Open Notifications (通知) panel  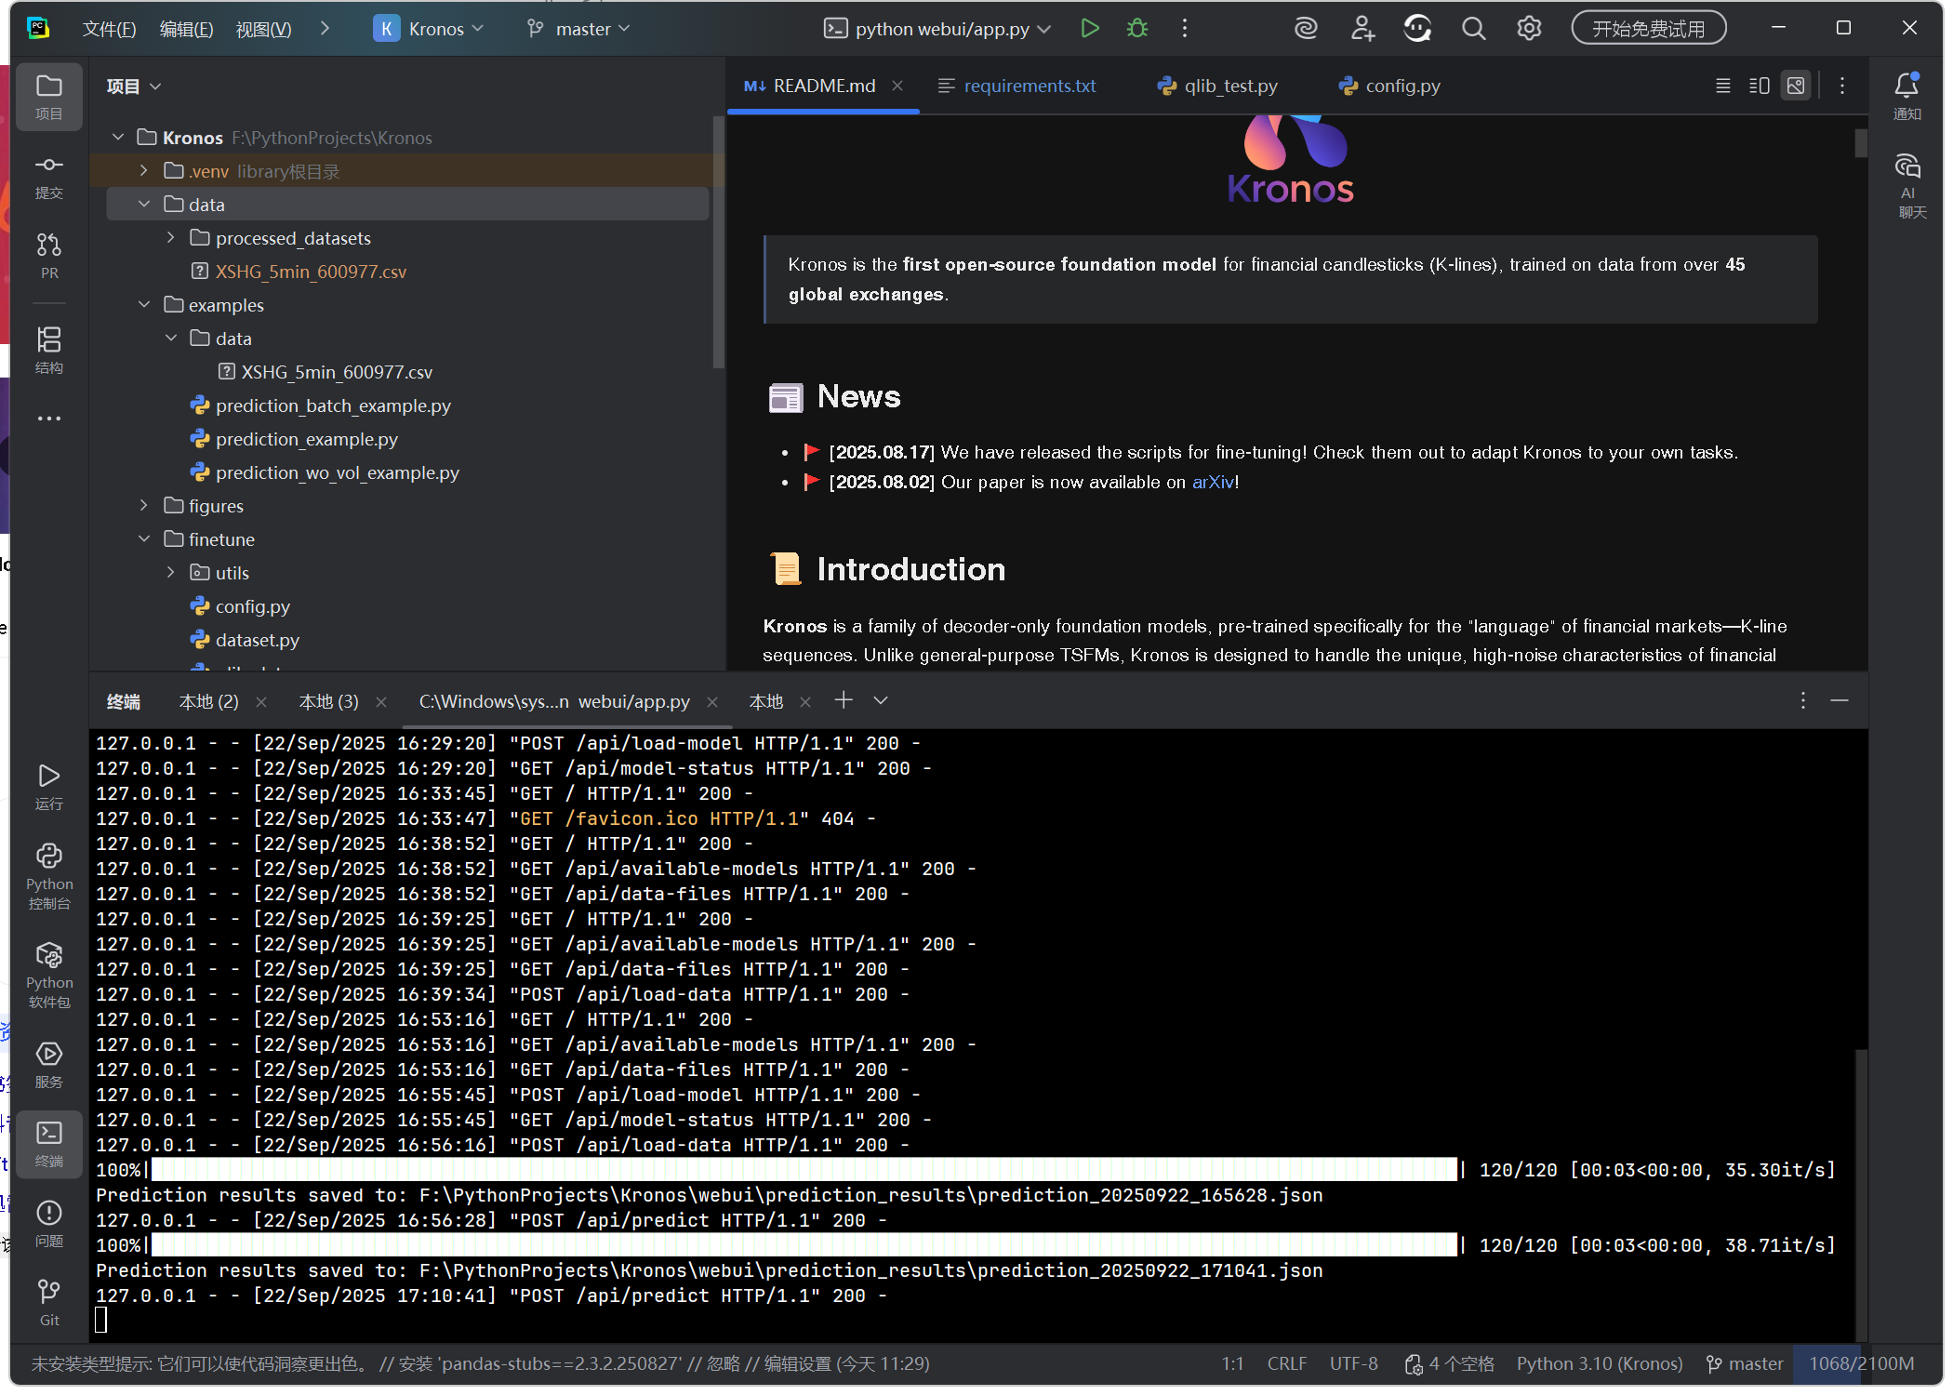point(1907,97)
